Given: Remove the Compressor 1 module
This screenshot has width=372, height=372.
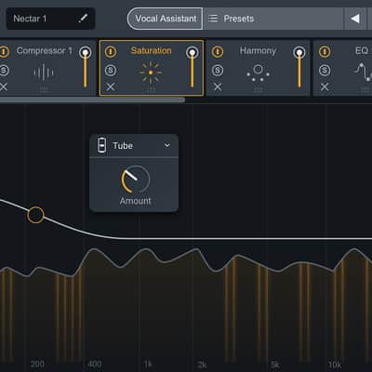Looking at the screenshot, I should (x=4, y=87).
